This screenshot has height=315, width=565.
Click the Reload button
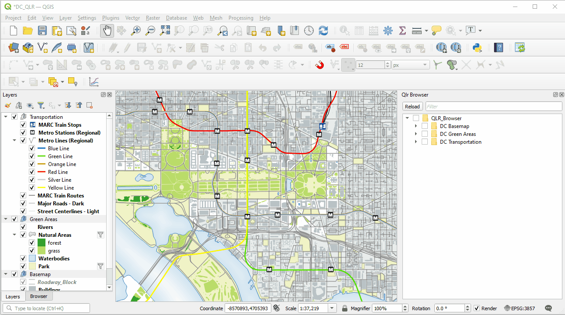pos(412,107)
